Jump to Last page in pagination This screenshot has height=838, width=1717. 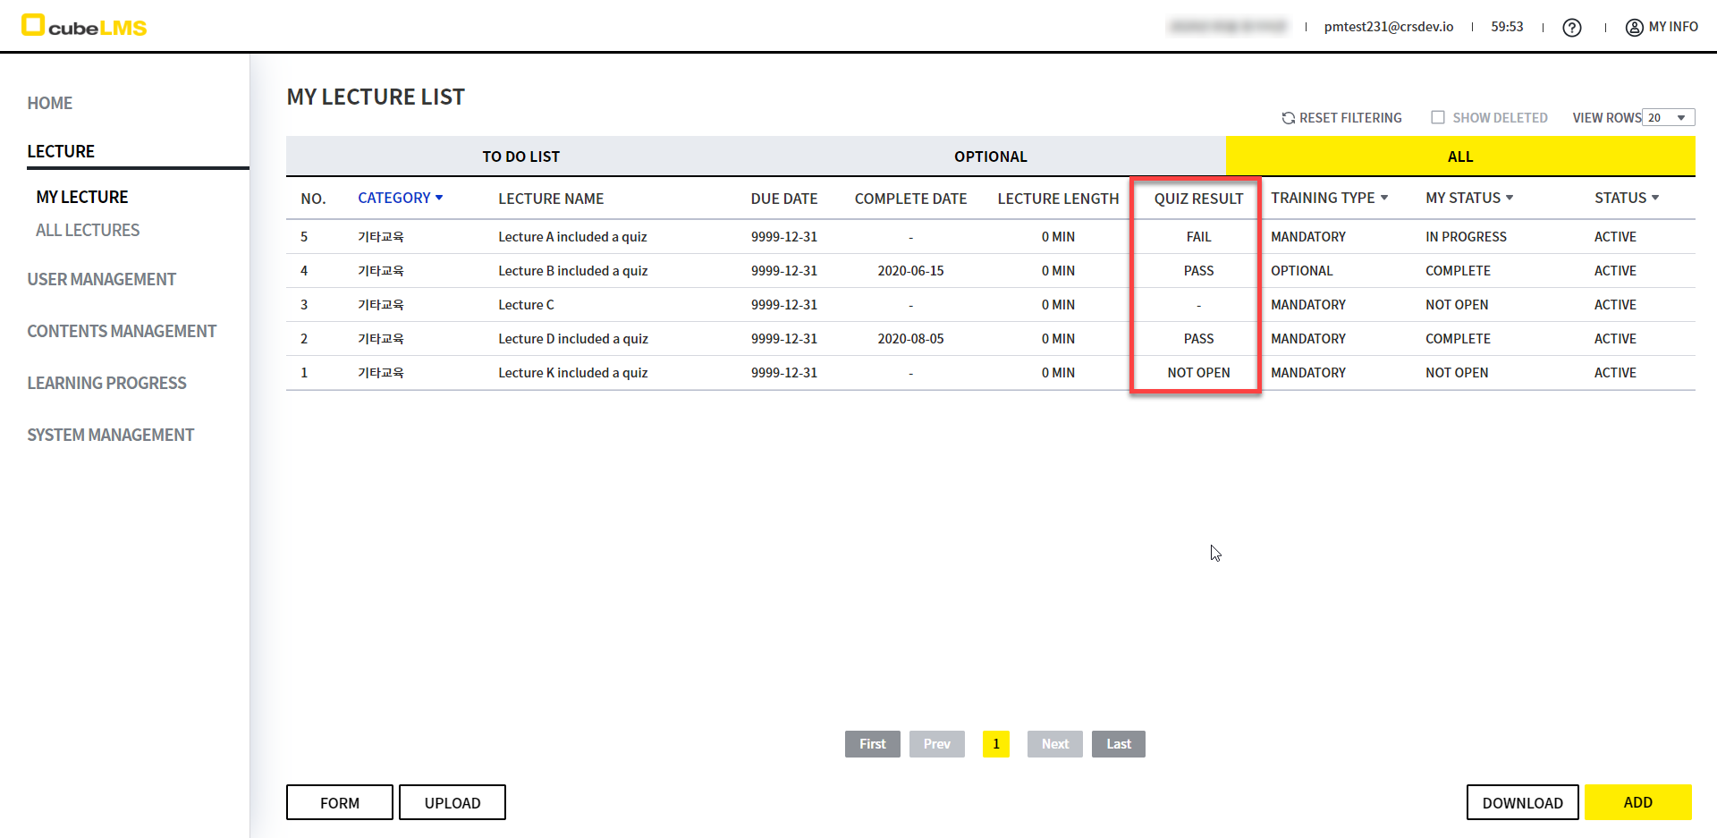tap(1118, 744)
